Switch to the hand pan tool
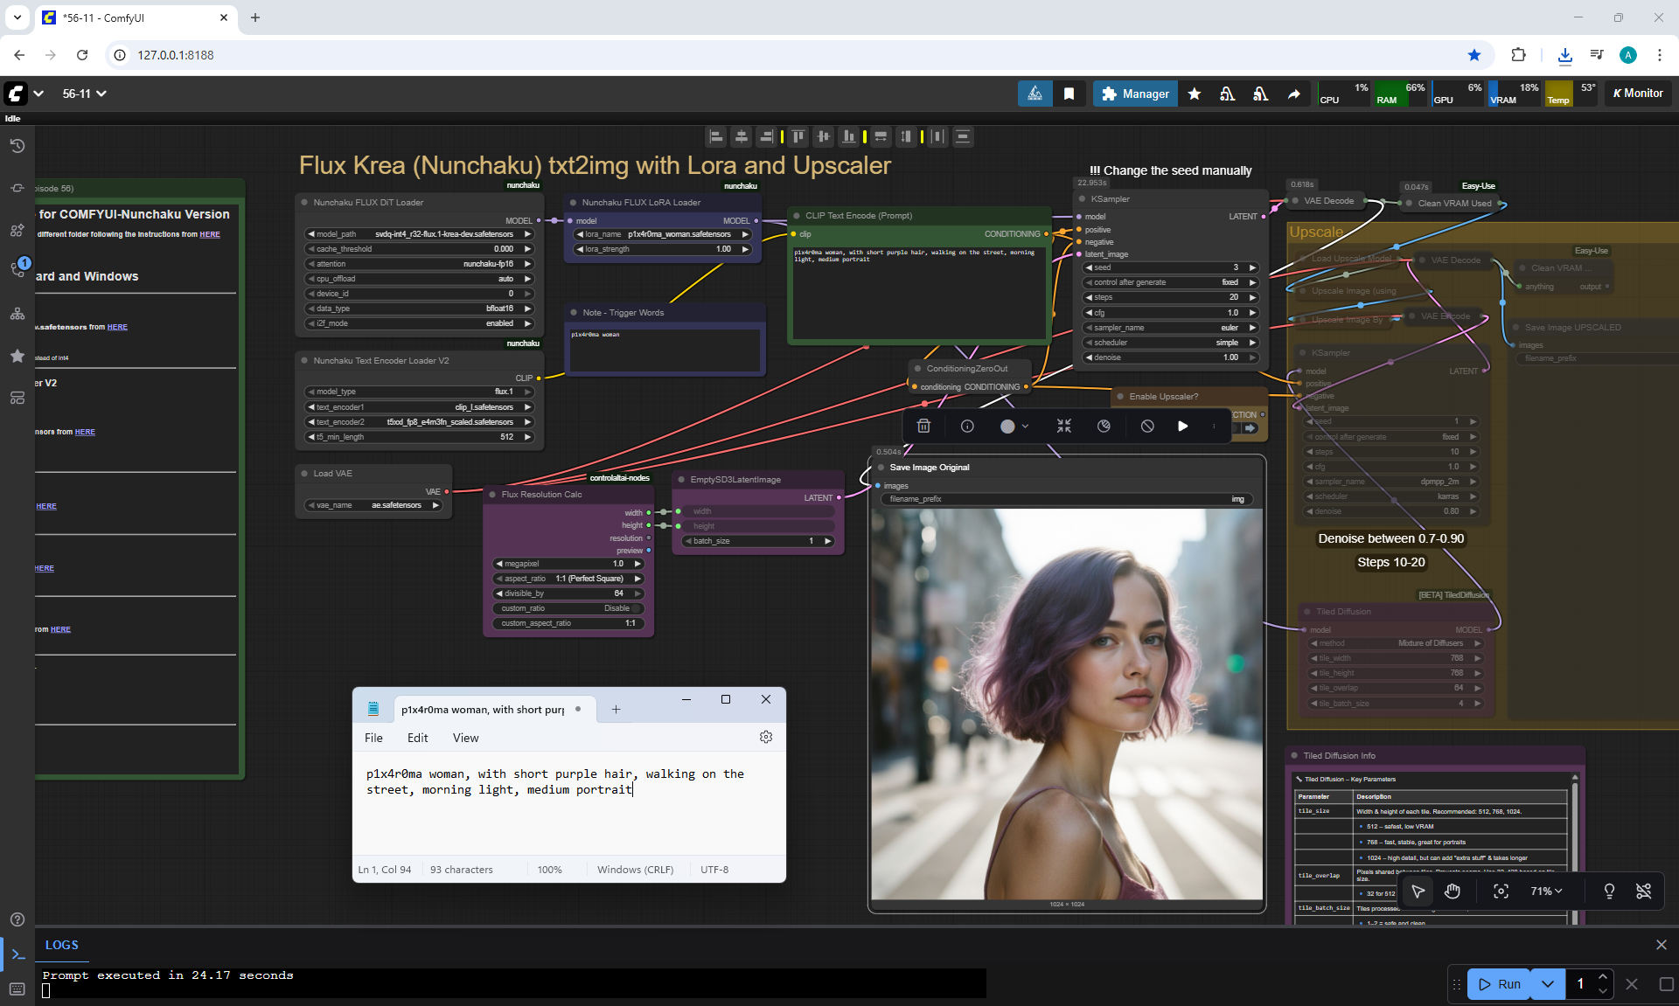This screenshot has width=1679, height=1006. [x=1453, y=891]
